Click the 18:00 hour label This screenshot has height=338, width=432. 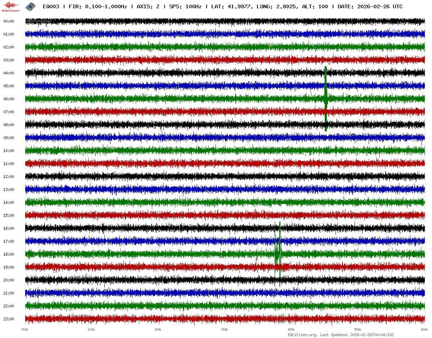(x=9, y=254)
